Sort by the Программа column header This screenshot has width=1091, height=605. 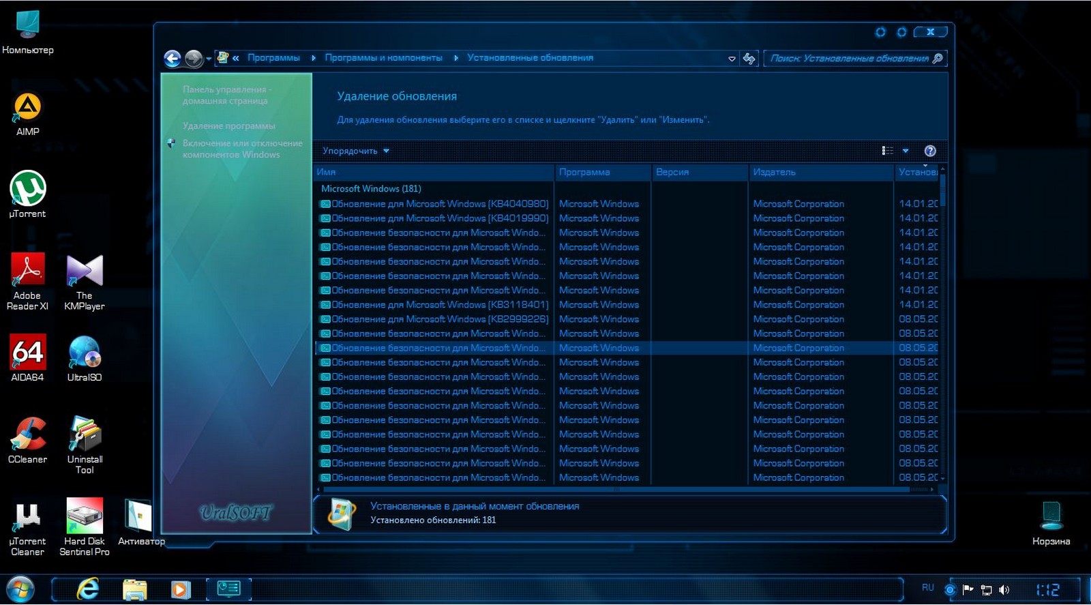pos(603,172)
